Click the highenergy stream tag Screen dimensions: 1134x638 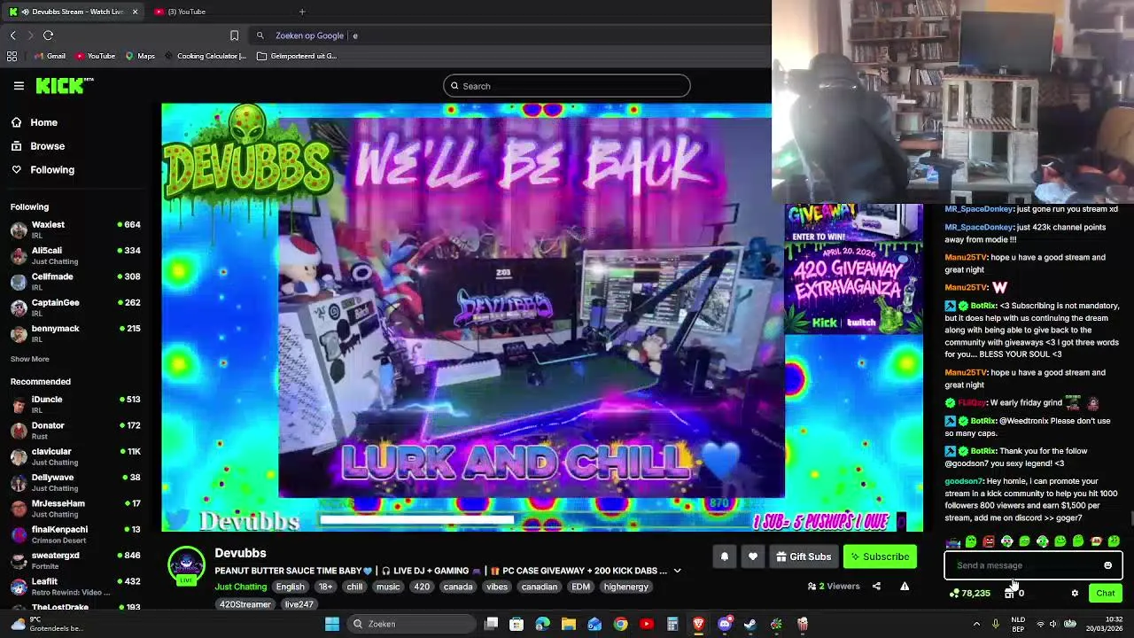coord(626,587)
